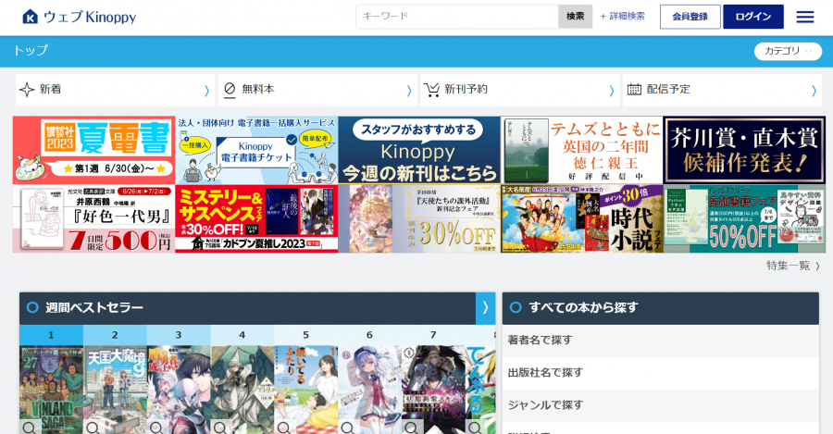This screenshot has width=833, height=434.
Task: Click the すべての本から探す heading
Action: click(x=583, y=308)
